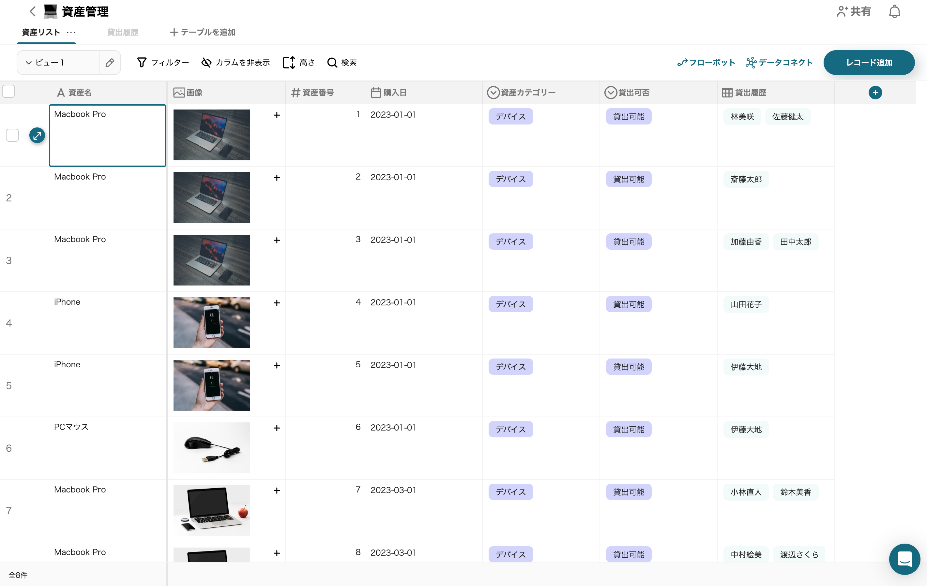Switch to the 貸出履歴 tab
927x586 pixels.
point(122,32)
